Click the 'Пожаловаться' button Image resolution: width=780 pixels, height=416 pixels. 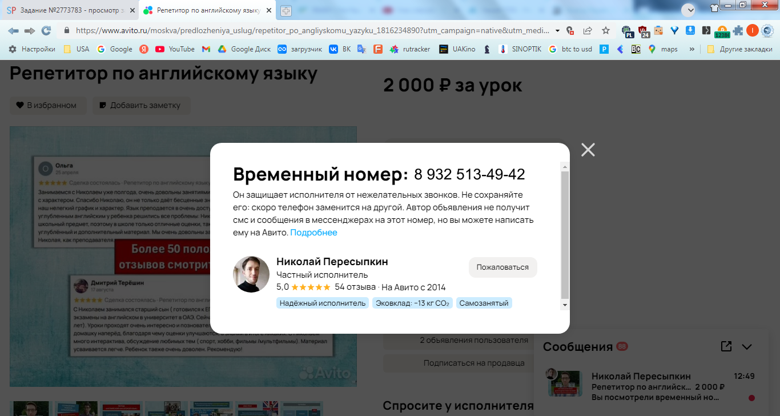coord(502,267)
